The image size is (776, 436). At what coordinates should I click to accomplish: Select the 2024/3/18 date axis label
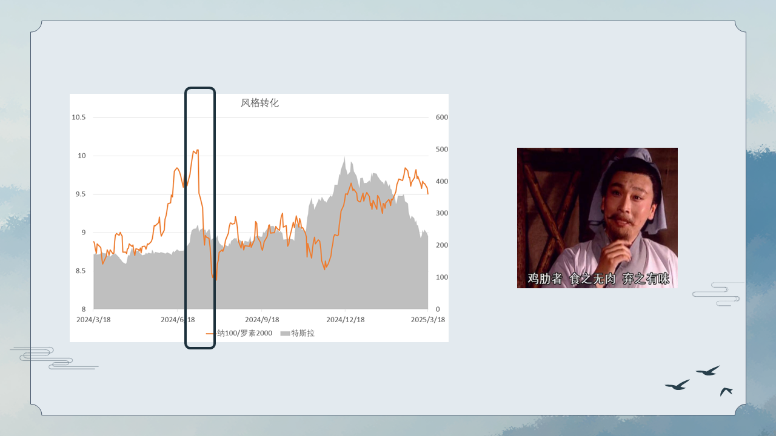93,319
